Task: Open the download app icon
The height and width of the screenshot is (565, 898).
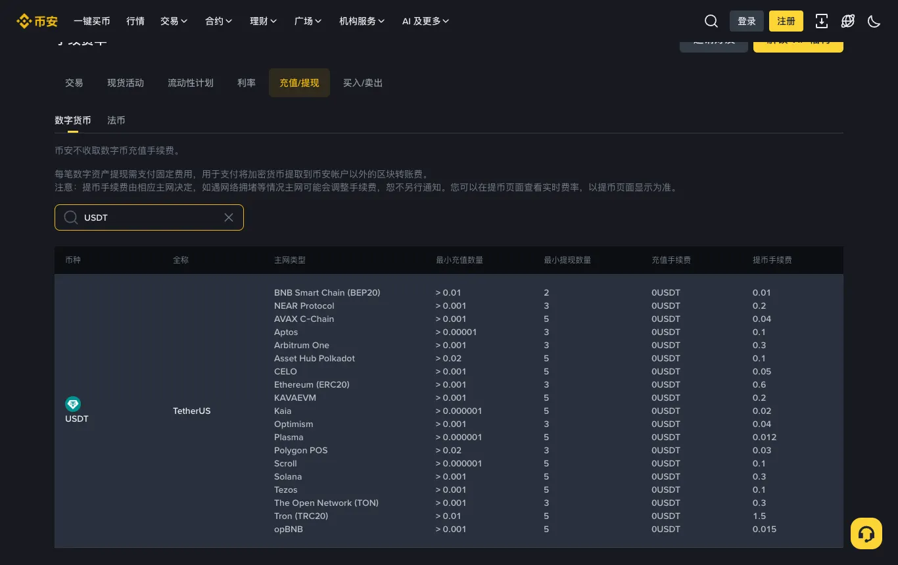Action: (822, 21)
